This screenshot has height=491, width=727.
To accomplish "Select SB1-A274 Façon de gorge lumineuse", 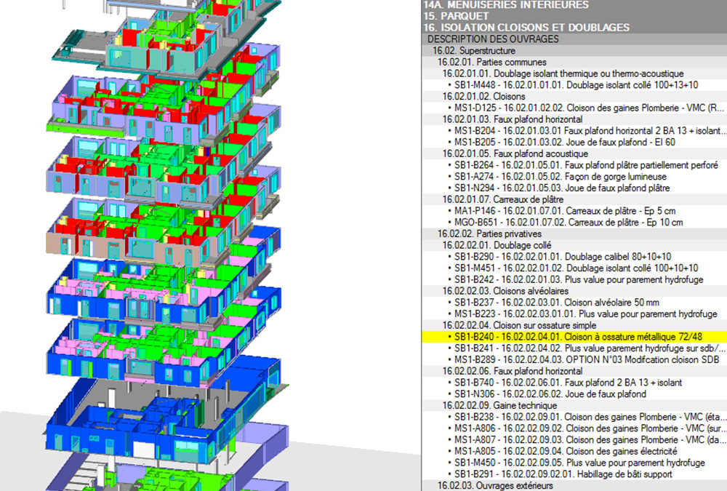I will [x=574, y=176].
